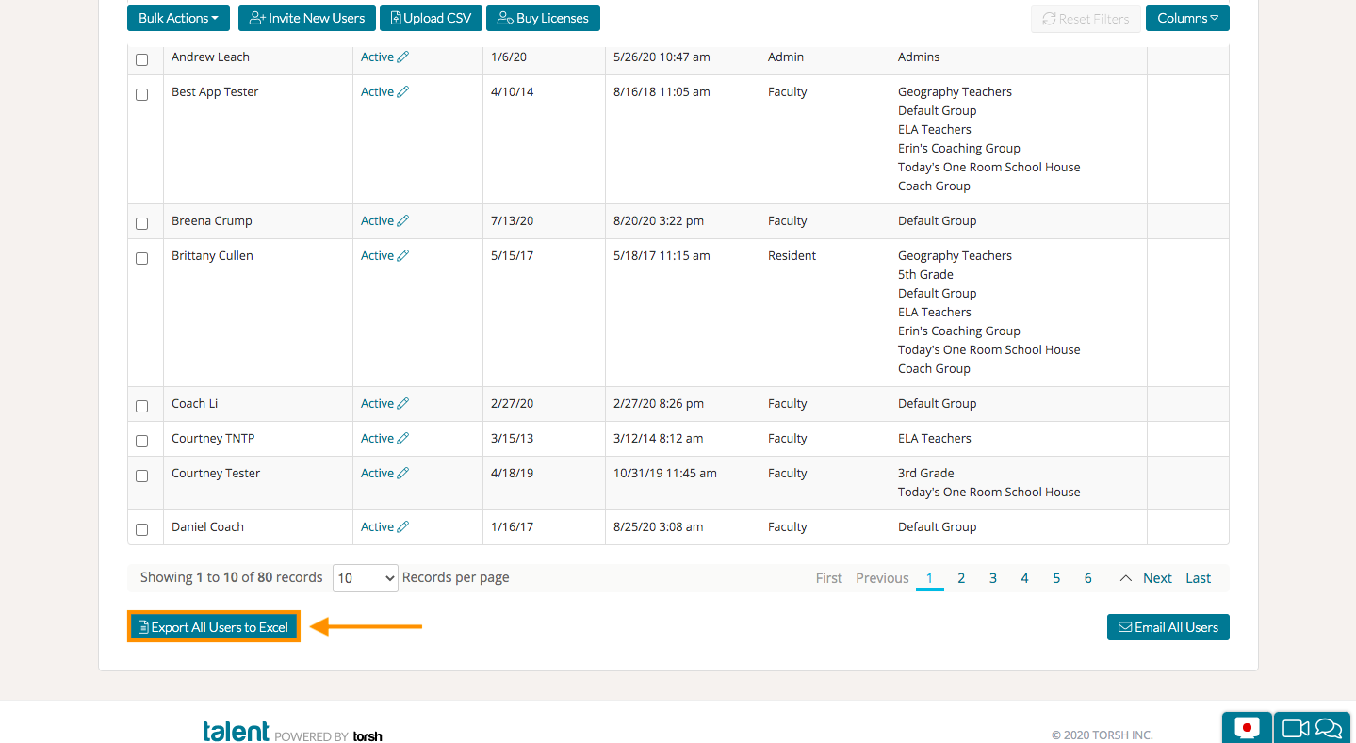Click the collapse caret beside Next
The image size is (1356, 743).
pos(1125,577)
